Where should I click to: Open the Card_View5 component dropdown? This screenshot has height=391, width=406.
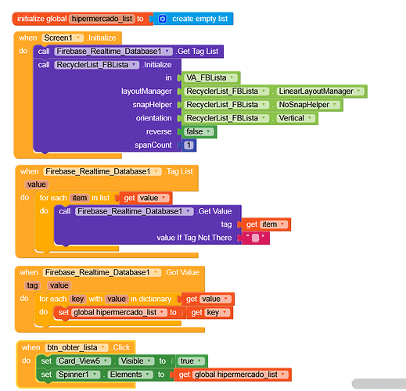[84, 361]
